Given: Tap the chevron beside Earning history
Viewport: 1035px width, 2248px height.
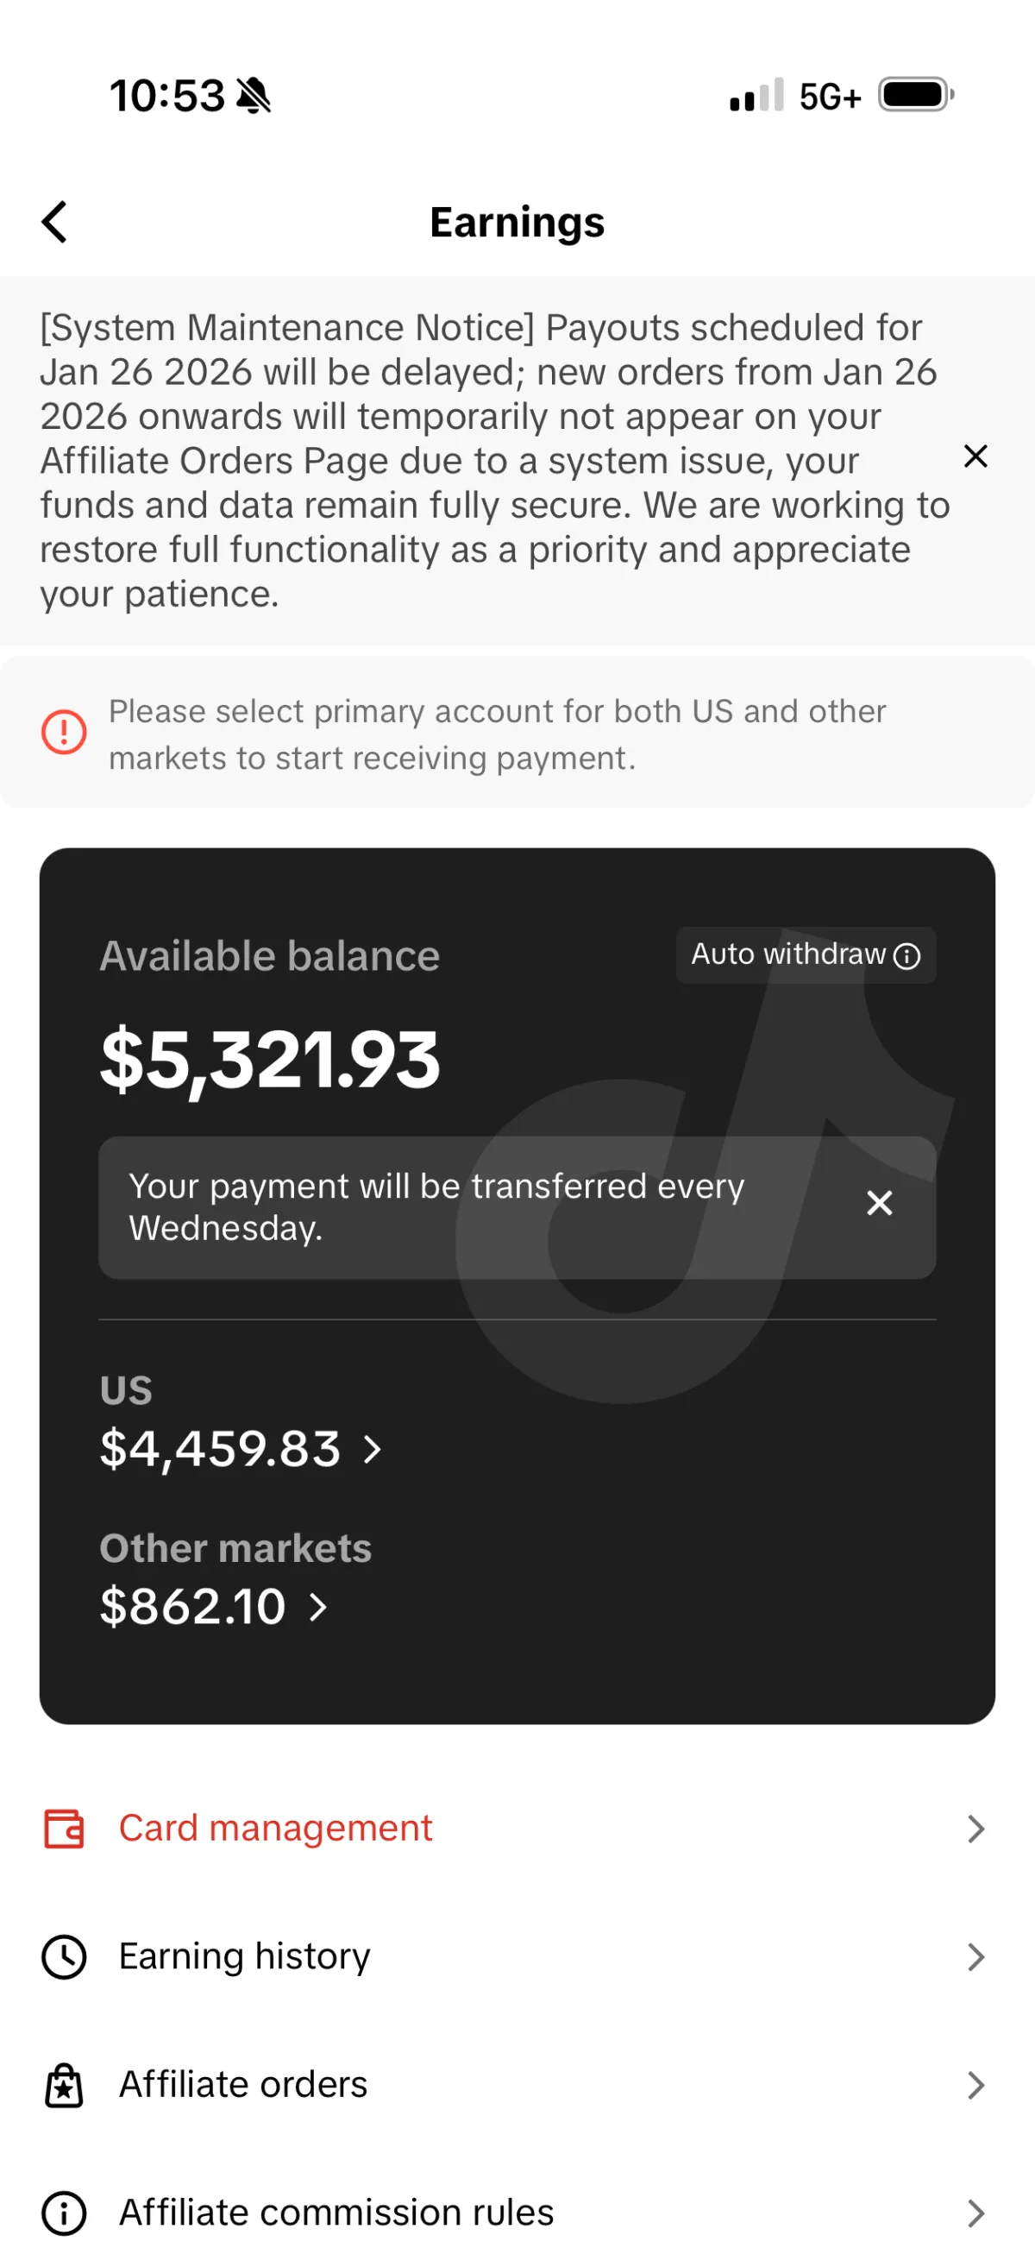Looking at the screenshot, I should coord(975,1956).
